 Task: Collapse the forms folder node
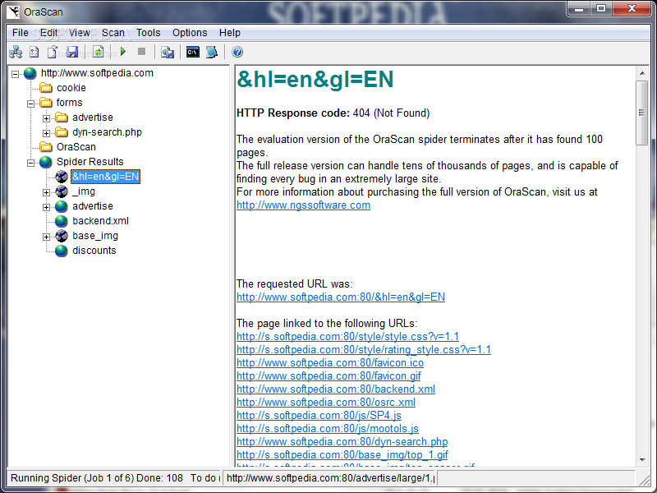(30, 104)
